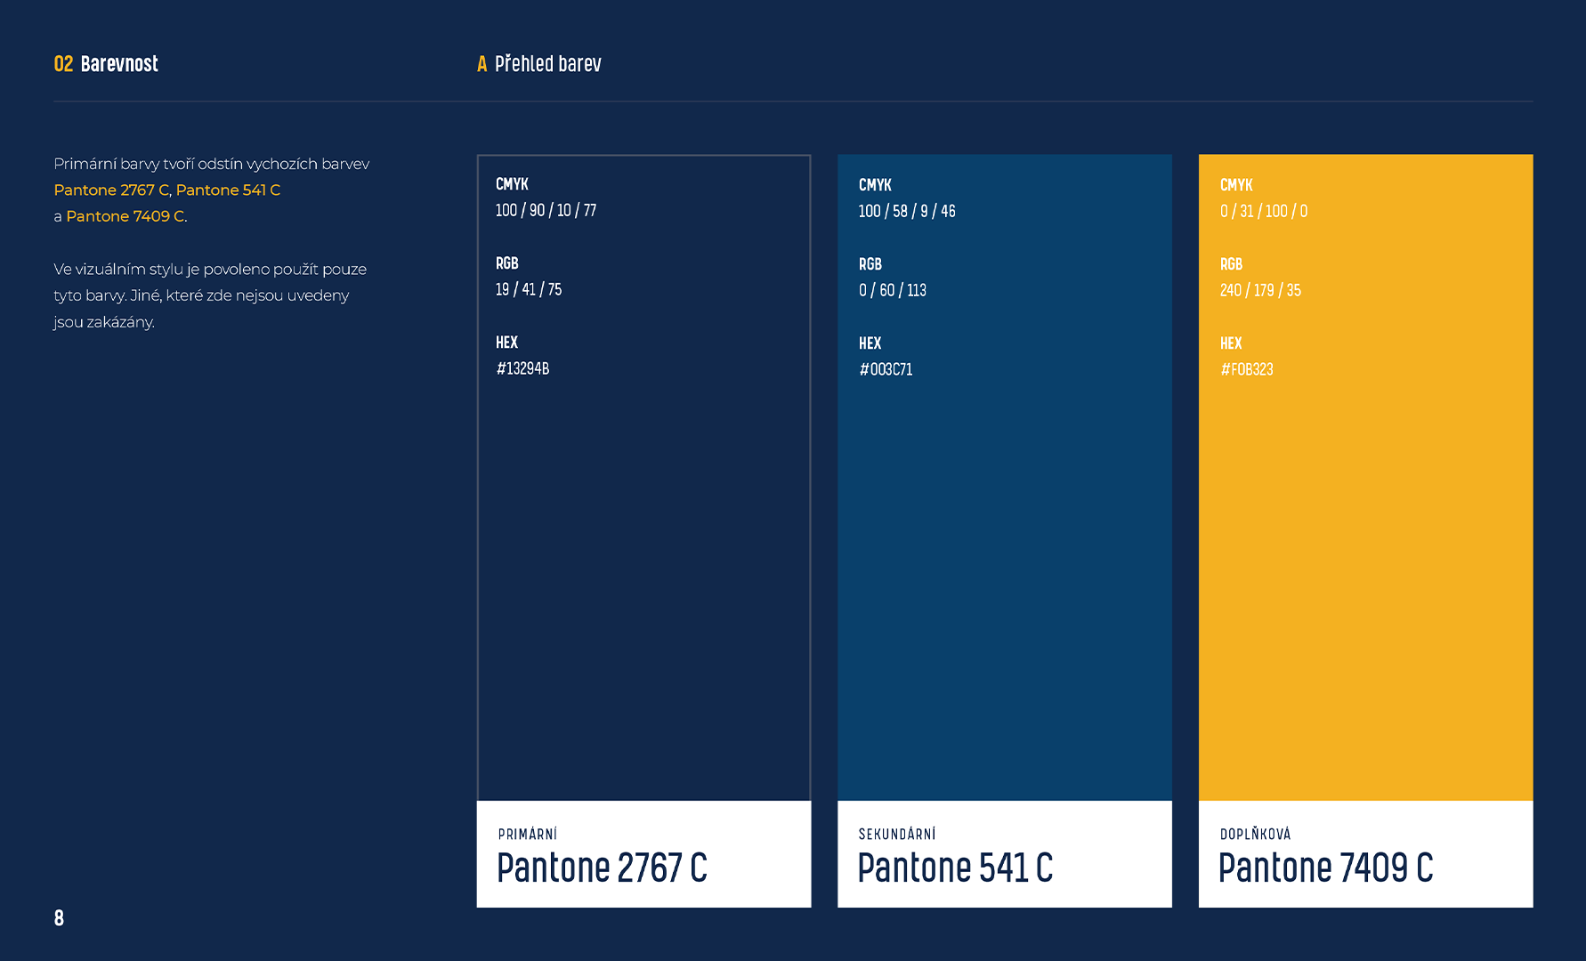
Task: Click the 'Primární barvy tvoří odstín' line
Action: [211, 164]
